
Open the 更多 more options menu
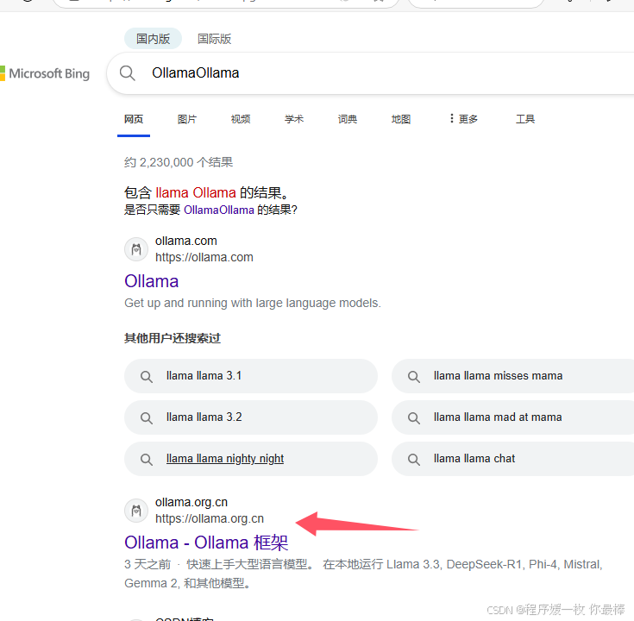pyautogui.click(x=463, y=119)
